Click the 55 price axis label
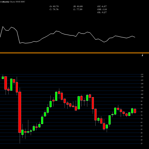 pyautogui.click(x=142, y=129)
